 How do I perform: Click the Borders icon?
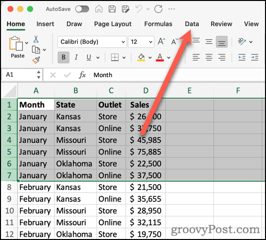click(115, 57)
